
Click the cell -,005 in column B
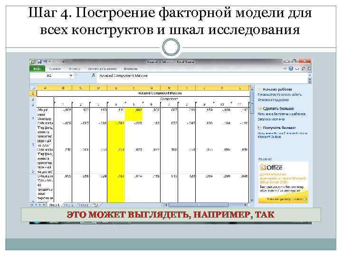pos(63,114)
